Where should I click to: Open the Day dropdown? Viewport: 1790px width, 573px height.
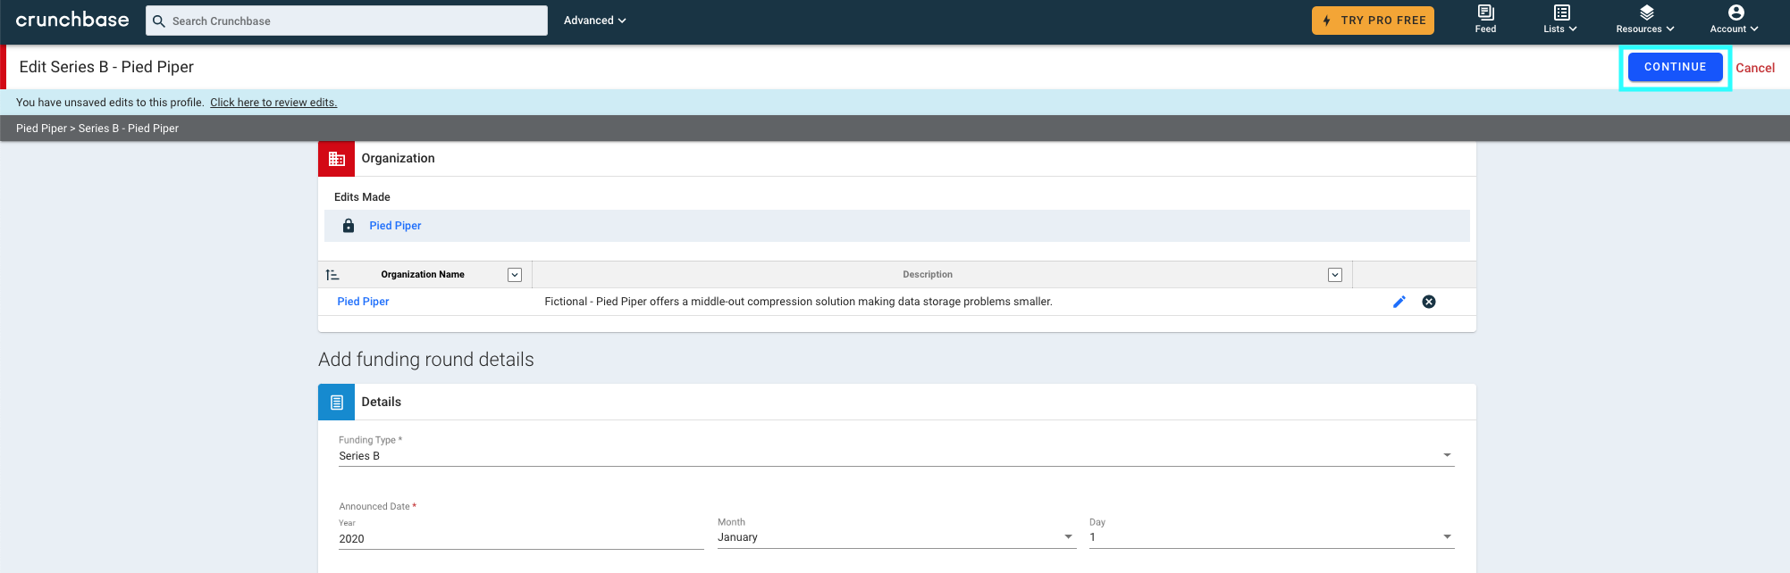click(x=1272, y=537)
